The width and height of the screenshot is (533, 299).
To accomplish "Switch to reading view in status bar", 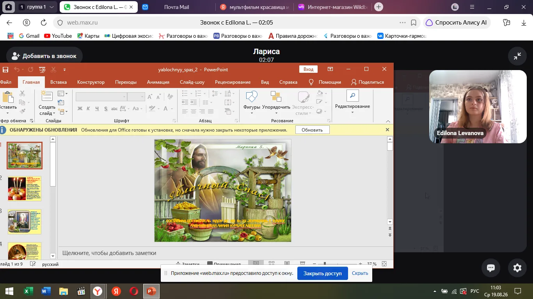I will [287, 264].
